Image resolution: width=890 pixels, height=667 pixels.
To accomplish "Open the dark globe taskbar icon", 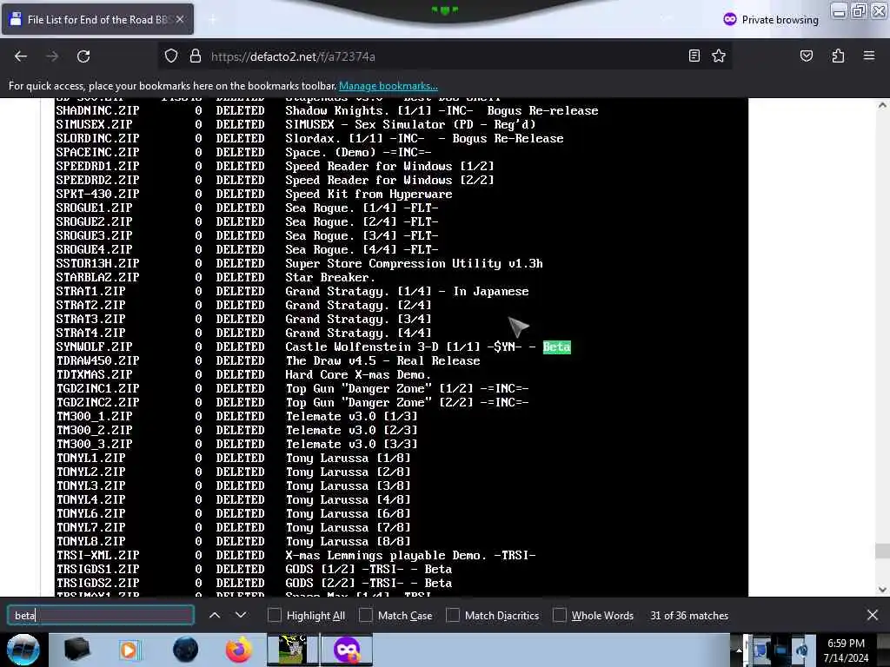I will pos(185,650).
